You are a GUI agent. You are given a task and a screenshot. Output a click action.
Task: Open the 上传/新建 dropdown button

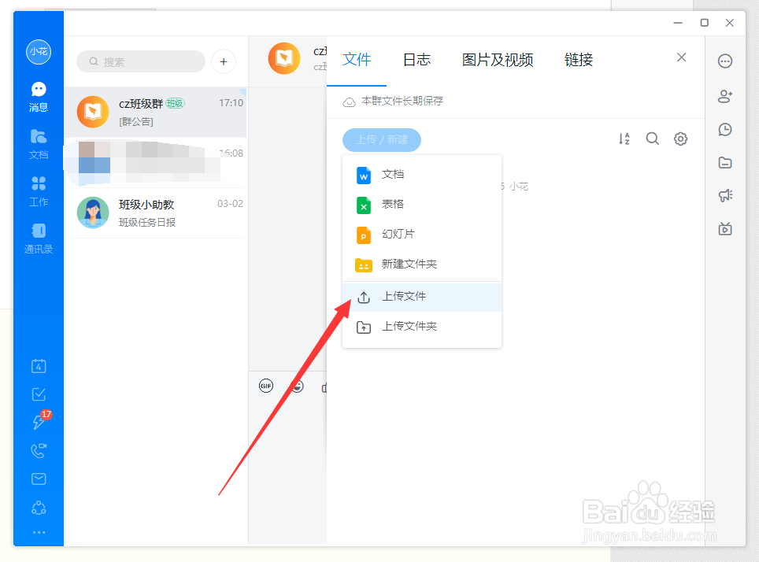coord(381,139)
